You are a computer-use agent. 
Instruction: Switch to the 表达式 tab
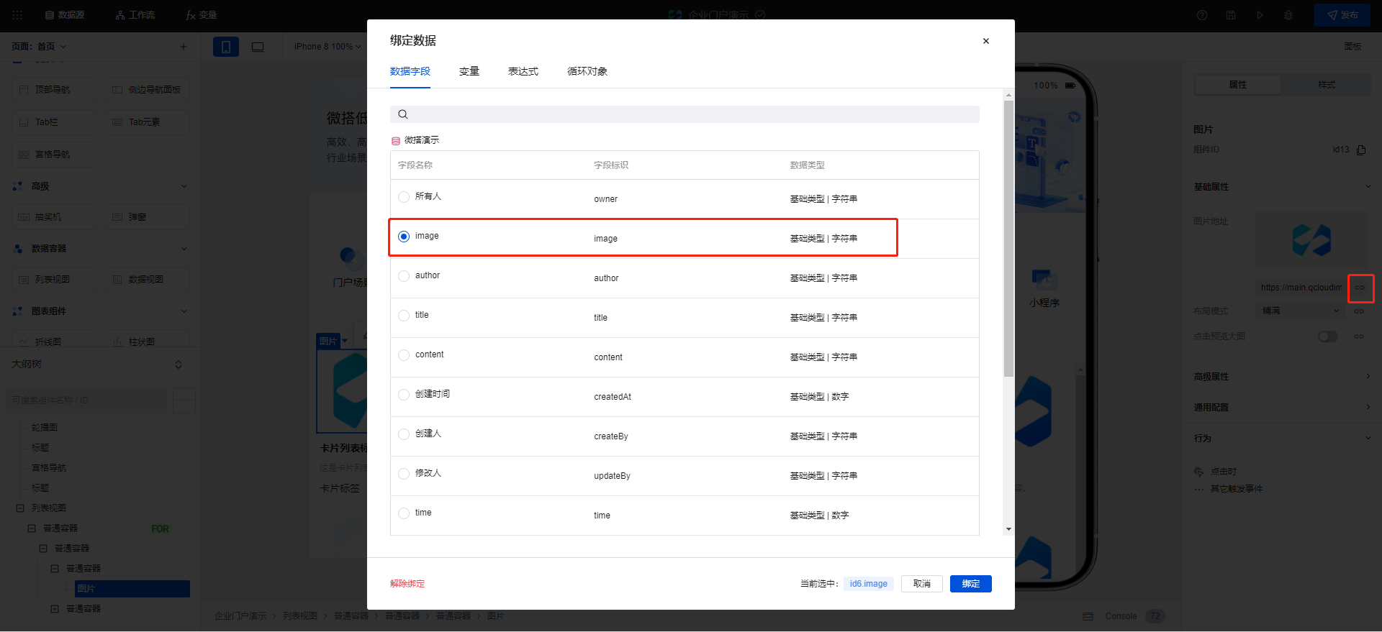[523, 72]
